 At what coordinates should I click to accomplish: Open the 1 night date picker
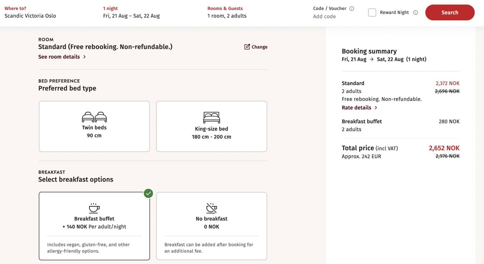tap(131, 12)
